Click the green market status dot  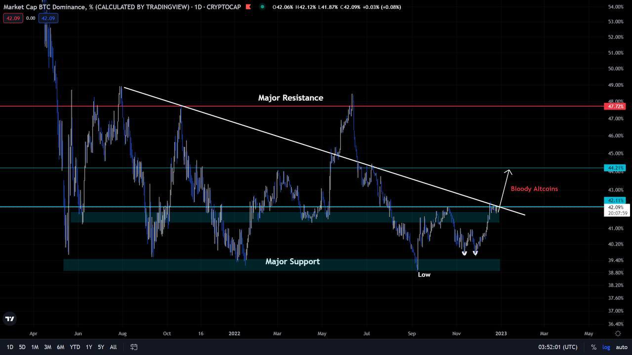click(262, 7)
